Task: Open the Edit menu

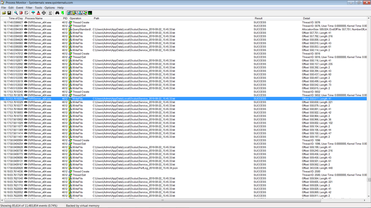Action: (x=11, y=7)
